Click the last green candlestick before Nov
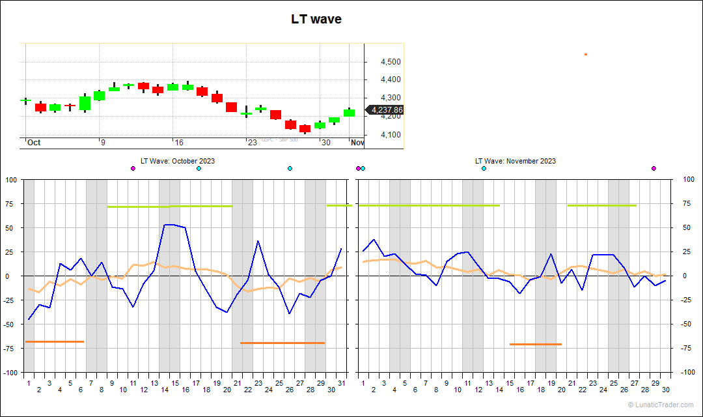 point(349,112)
